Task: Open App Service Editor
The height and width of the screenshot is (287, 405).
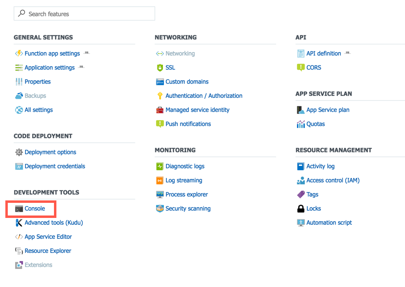Action: 48,237
